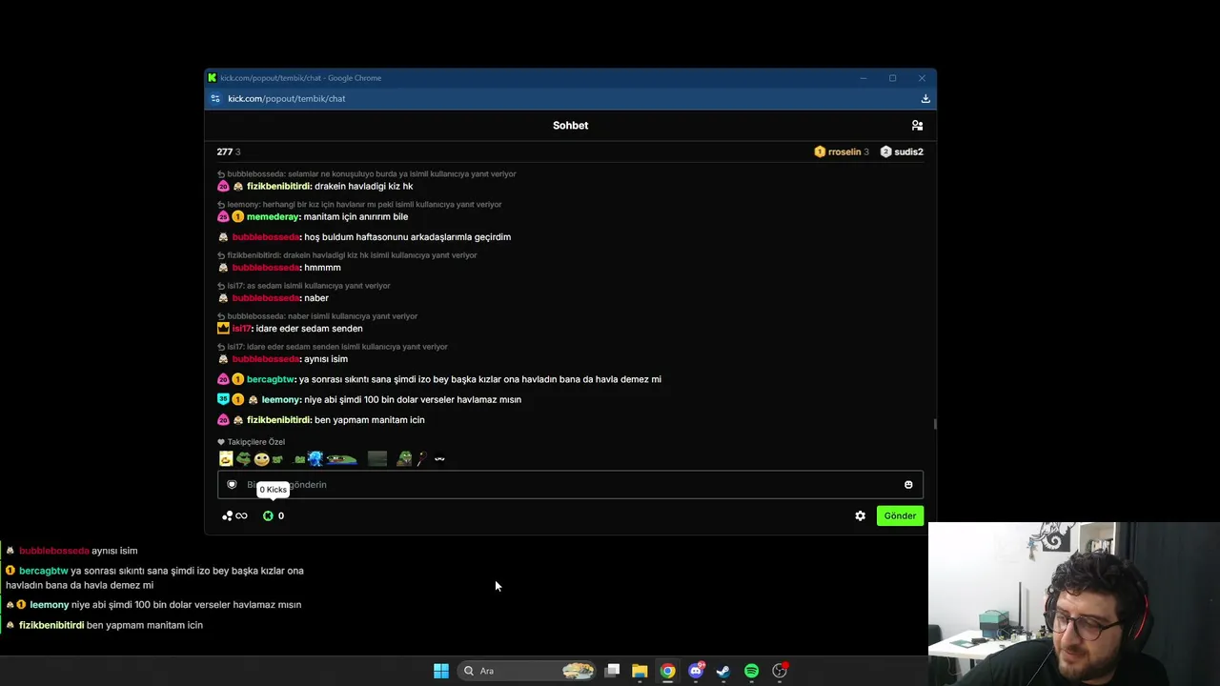Click the taskbar Ara search box
Image resolution: width=1220 pixels, height=686 pixels.
[x=526, y=671]
